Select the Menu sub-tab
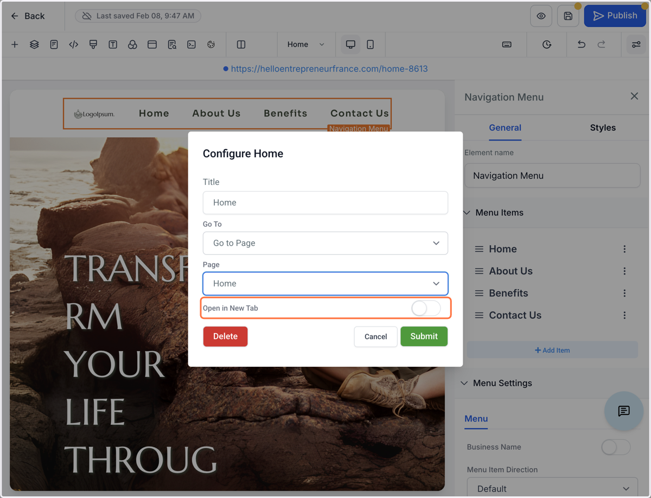The height and width of the screenshot is (498, 651). tap(476, 419)
